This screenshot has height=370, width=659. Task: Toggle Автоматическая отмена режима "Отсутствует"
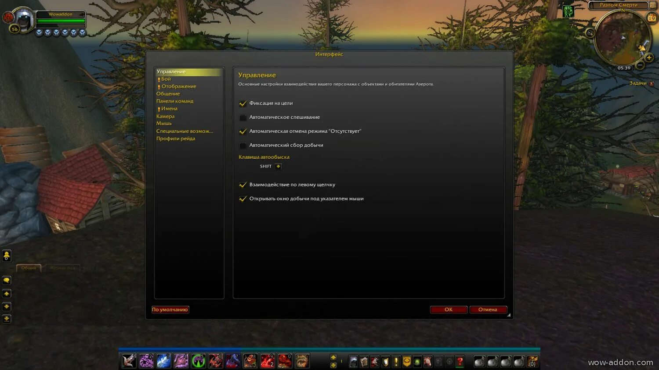point(243,132)
